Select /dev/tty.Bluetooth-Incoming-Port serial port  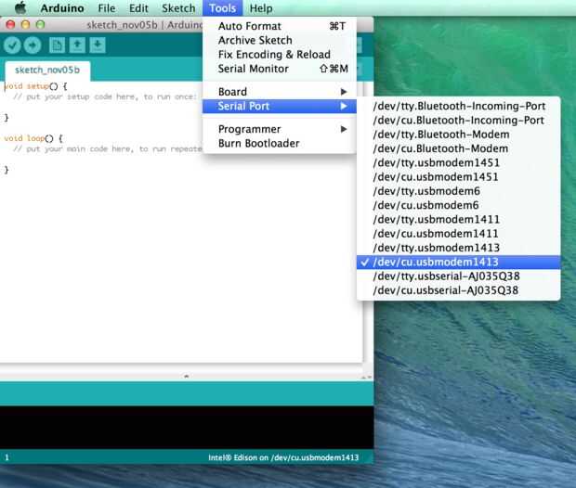[x=458, y=106]
